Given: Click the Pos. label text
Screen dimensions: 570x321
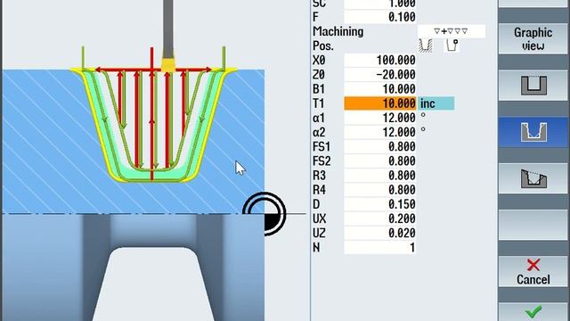Looking at the screenshot, I should (x=323, y=46).
